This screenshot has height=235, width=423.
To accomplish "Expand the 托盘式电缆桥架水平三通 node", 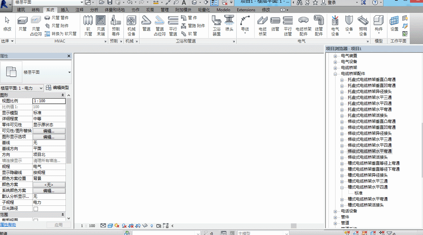I will coord(342,98).
